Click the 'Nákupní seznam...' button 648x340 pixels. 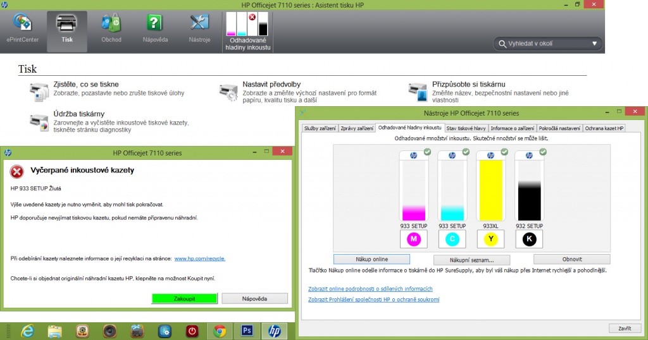(471, 260)
